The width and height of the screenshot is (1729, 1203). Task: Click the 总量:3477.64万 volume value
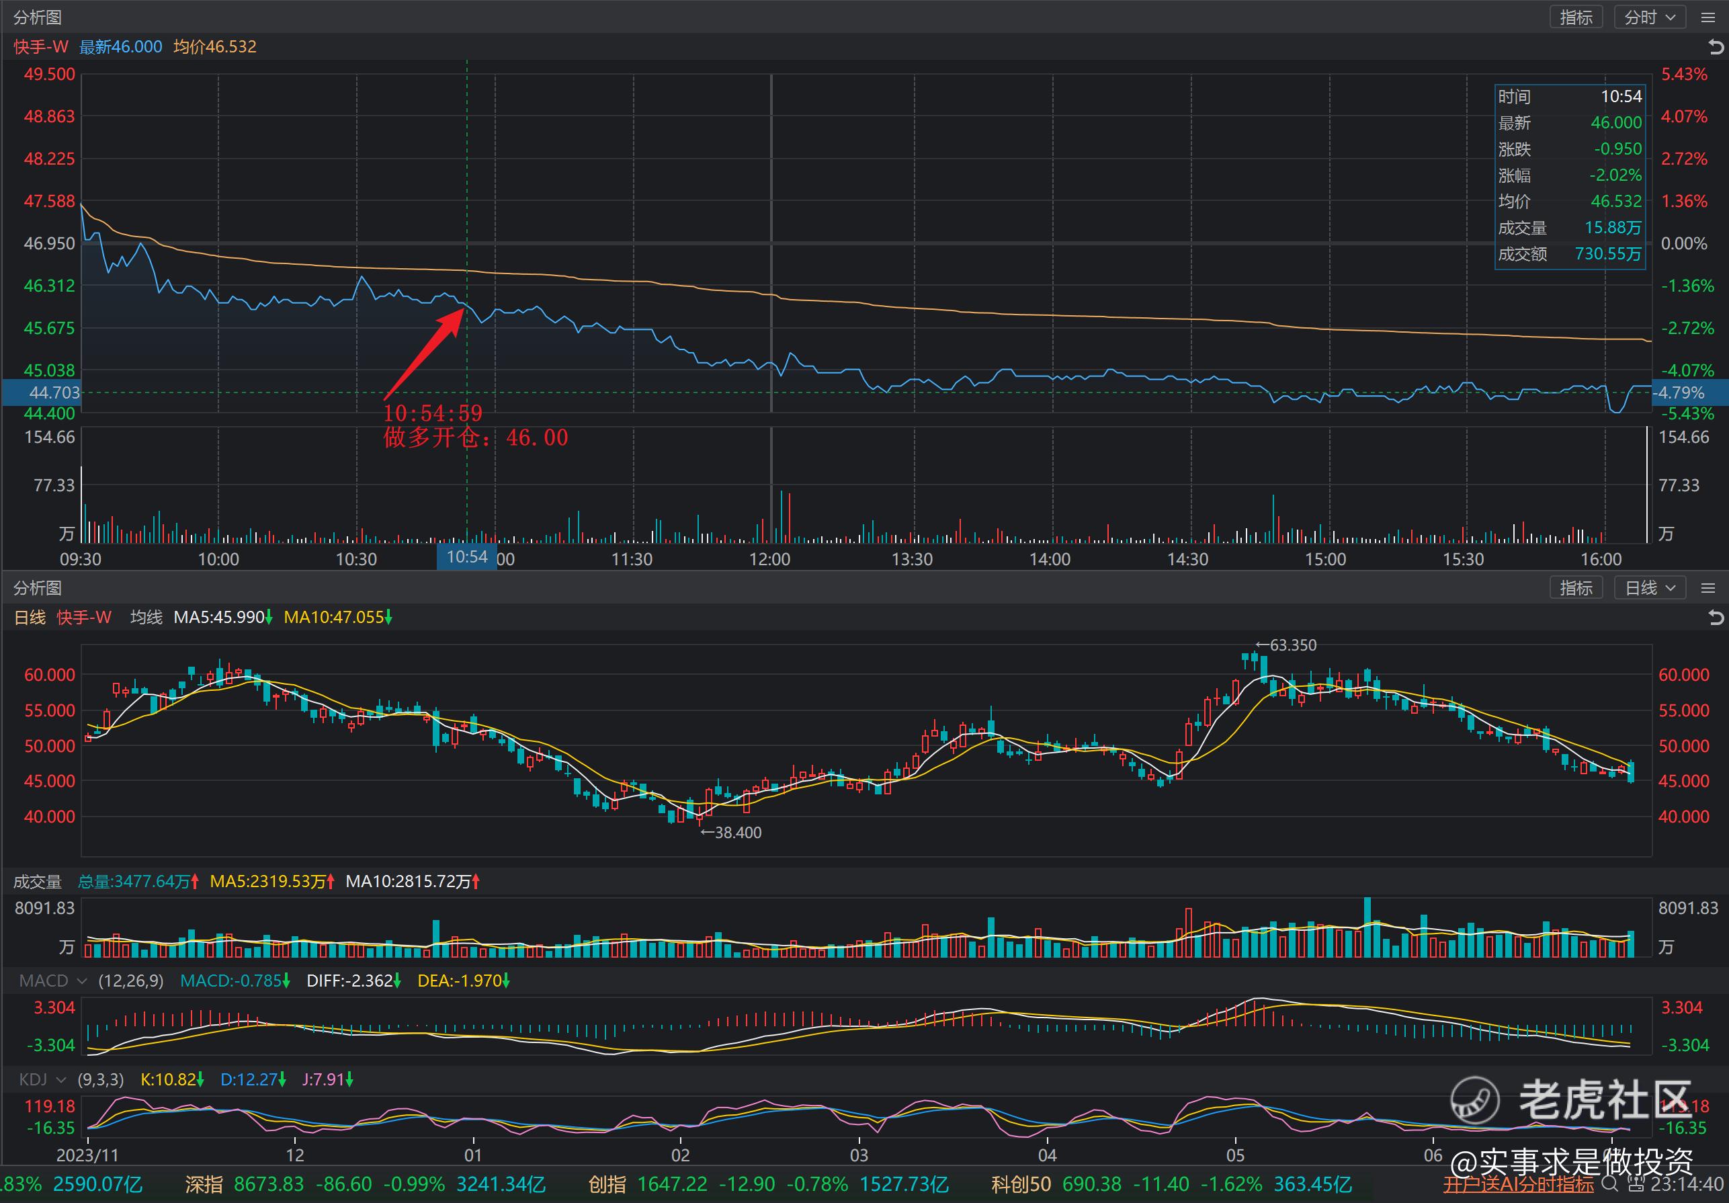point(138,881)
